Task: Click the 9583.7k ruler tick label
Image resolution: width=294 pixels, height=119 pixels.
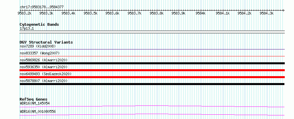Action: click(x=135, y=13)
